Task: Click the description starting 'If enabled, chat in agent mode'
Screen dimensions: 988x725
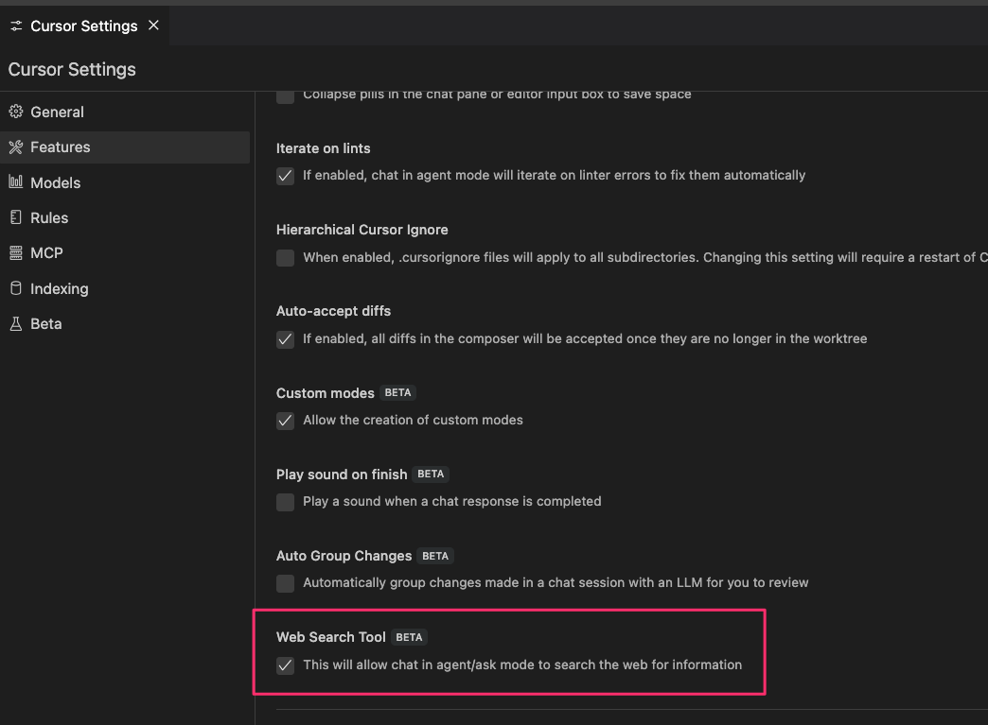Action: [x=554, y=175]
